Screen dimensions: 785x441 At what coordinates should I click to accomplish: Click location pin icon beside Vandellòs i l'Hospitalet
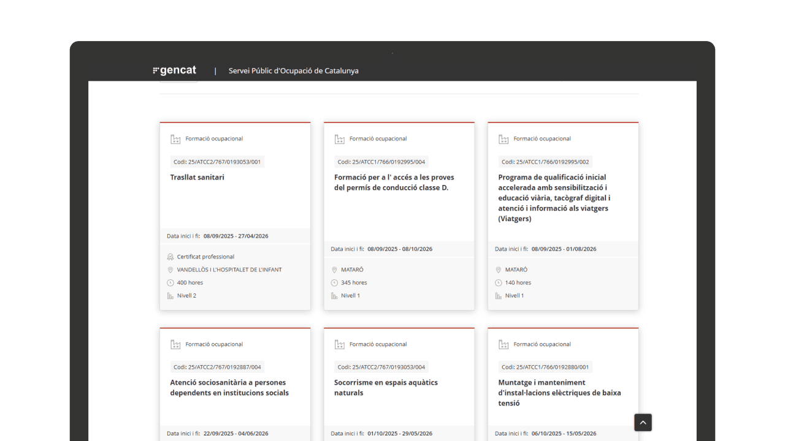(x=170, y=270)
